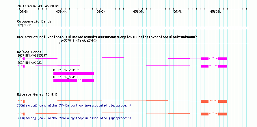Image resolution: width=257 pixels, height=127 pixels.
Task: Select the 45606k ruler tick label
Action: click(x=139, y=12)
